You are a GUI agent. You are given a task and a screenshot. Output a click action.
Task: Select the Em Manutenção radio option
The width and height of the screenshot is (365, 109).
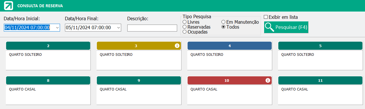point(223,22)
